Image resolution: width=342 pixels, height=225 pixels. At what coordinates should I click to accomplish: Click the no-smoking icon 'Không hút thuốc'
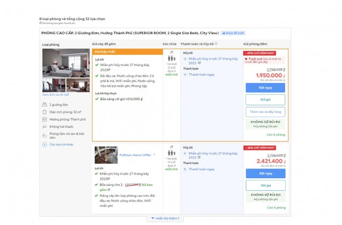(44, 127)
